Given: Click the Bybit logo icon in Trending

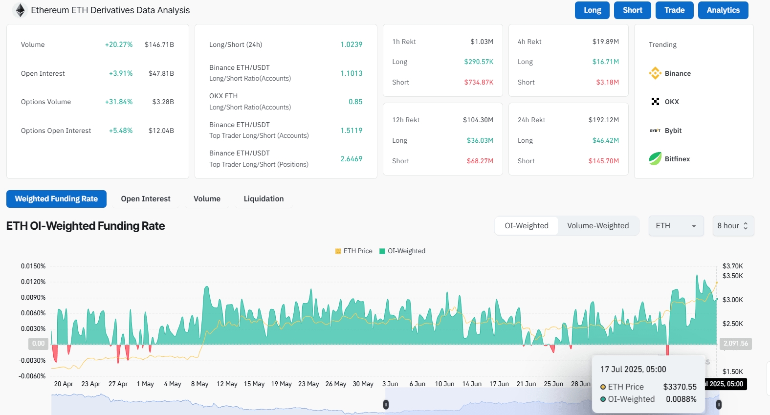Looking at the screenshot, I should click(655, 131).
